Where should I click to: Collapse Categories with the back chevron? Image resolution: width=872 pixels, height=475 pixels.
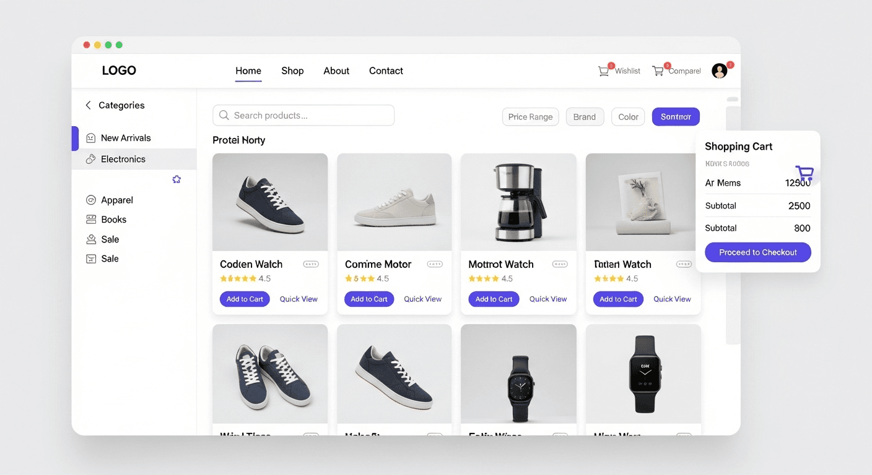coord(88,105)
